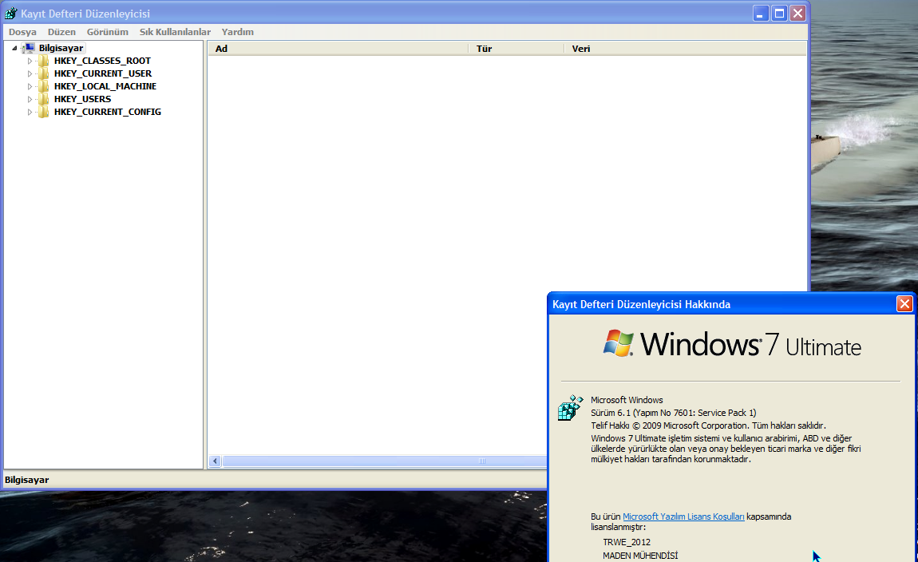Screen dimensions: 918x562
Task: Select the HKEY_CLASSES_ROOT tree label
Action: pos(102,61)
